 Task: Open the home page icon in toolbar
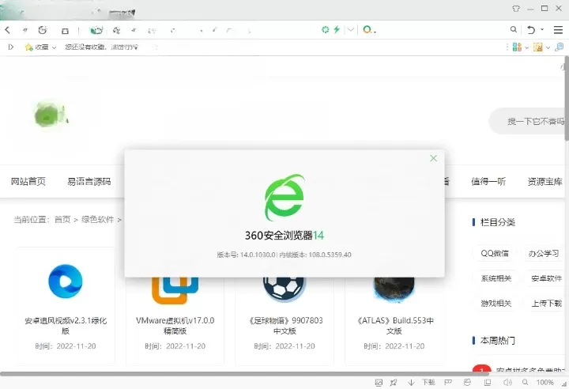65,31
